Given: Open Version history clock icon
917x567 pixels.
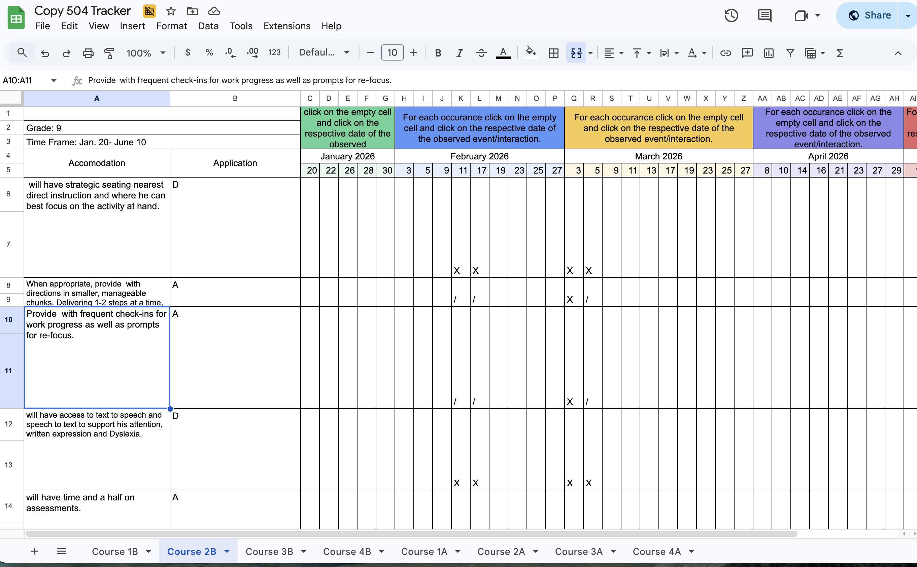Looking at the screenshot, I should pyautogui.click(x=731, y=16).
